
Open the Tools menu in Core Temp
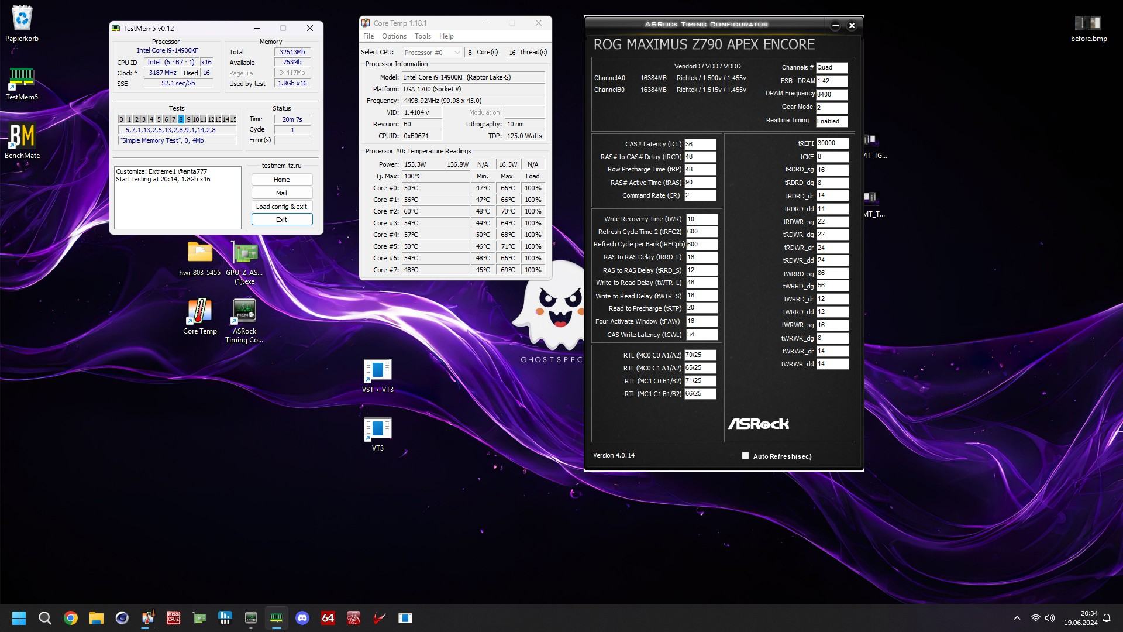pos(422,36)
